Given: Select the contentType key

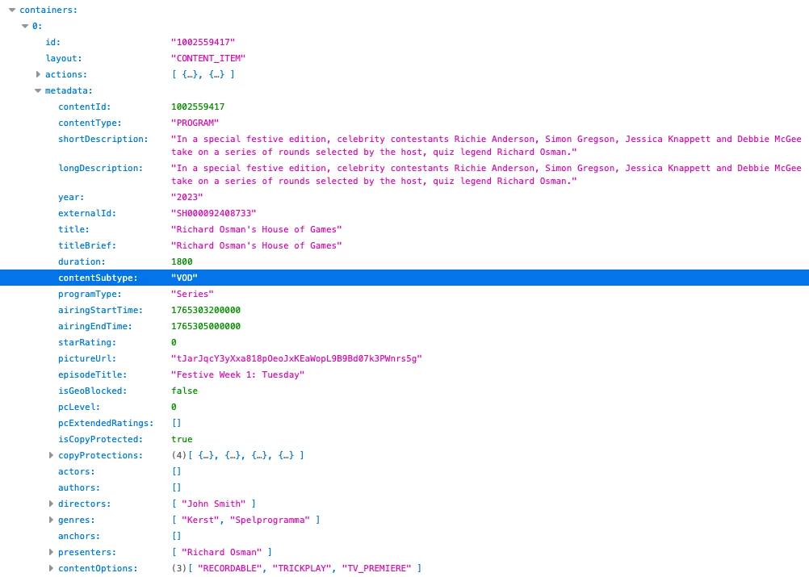Looking at the screenshot, I should click(x=90, y=123).
